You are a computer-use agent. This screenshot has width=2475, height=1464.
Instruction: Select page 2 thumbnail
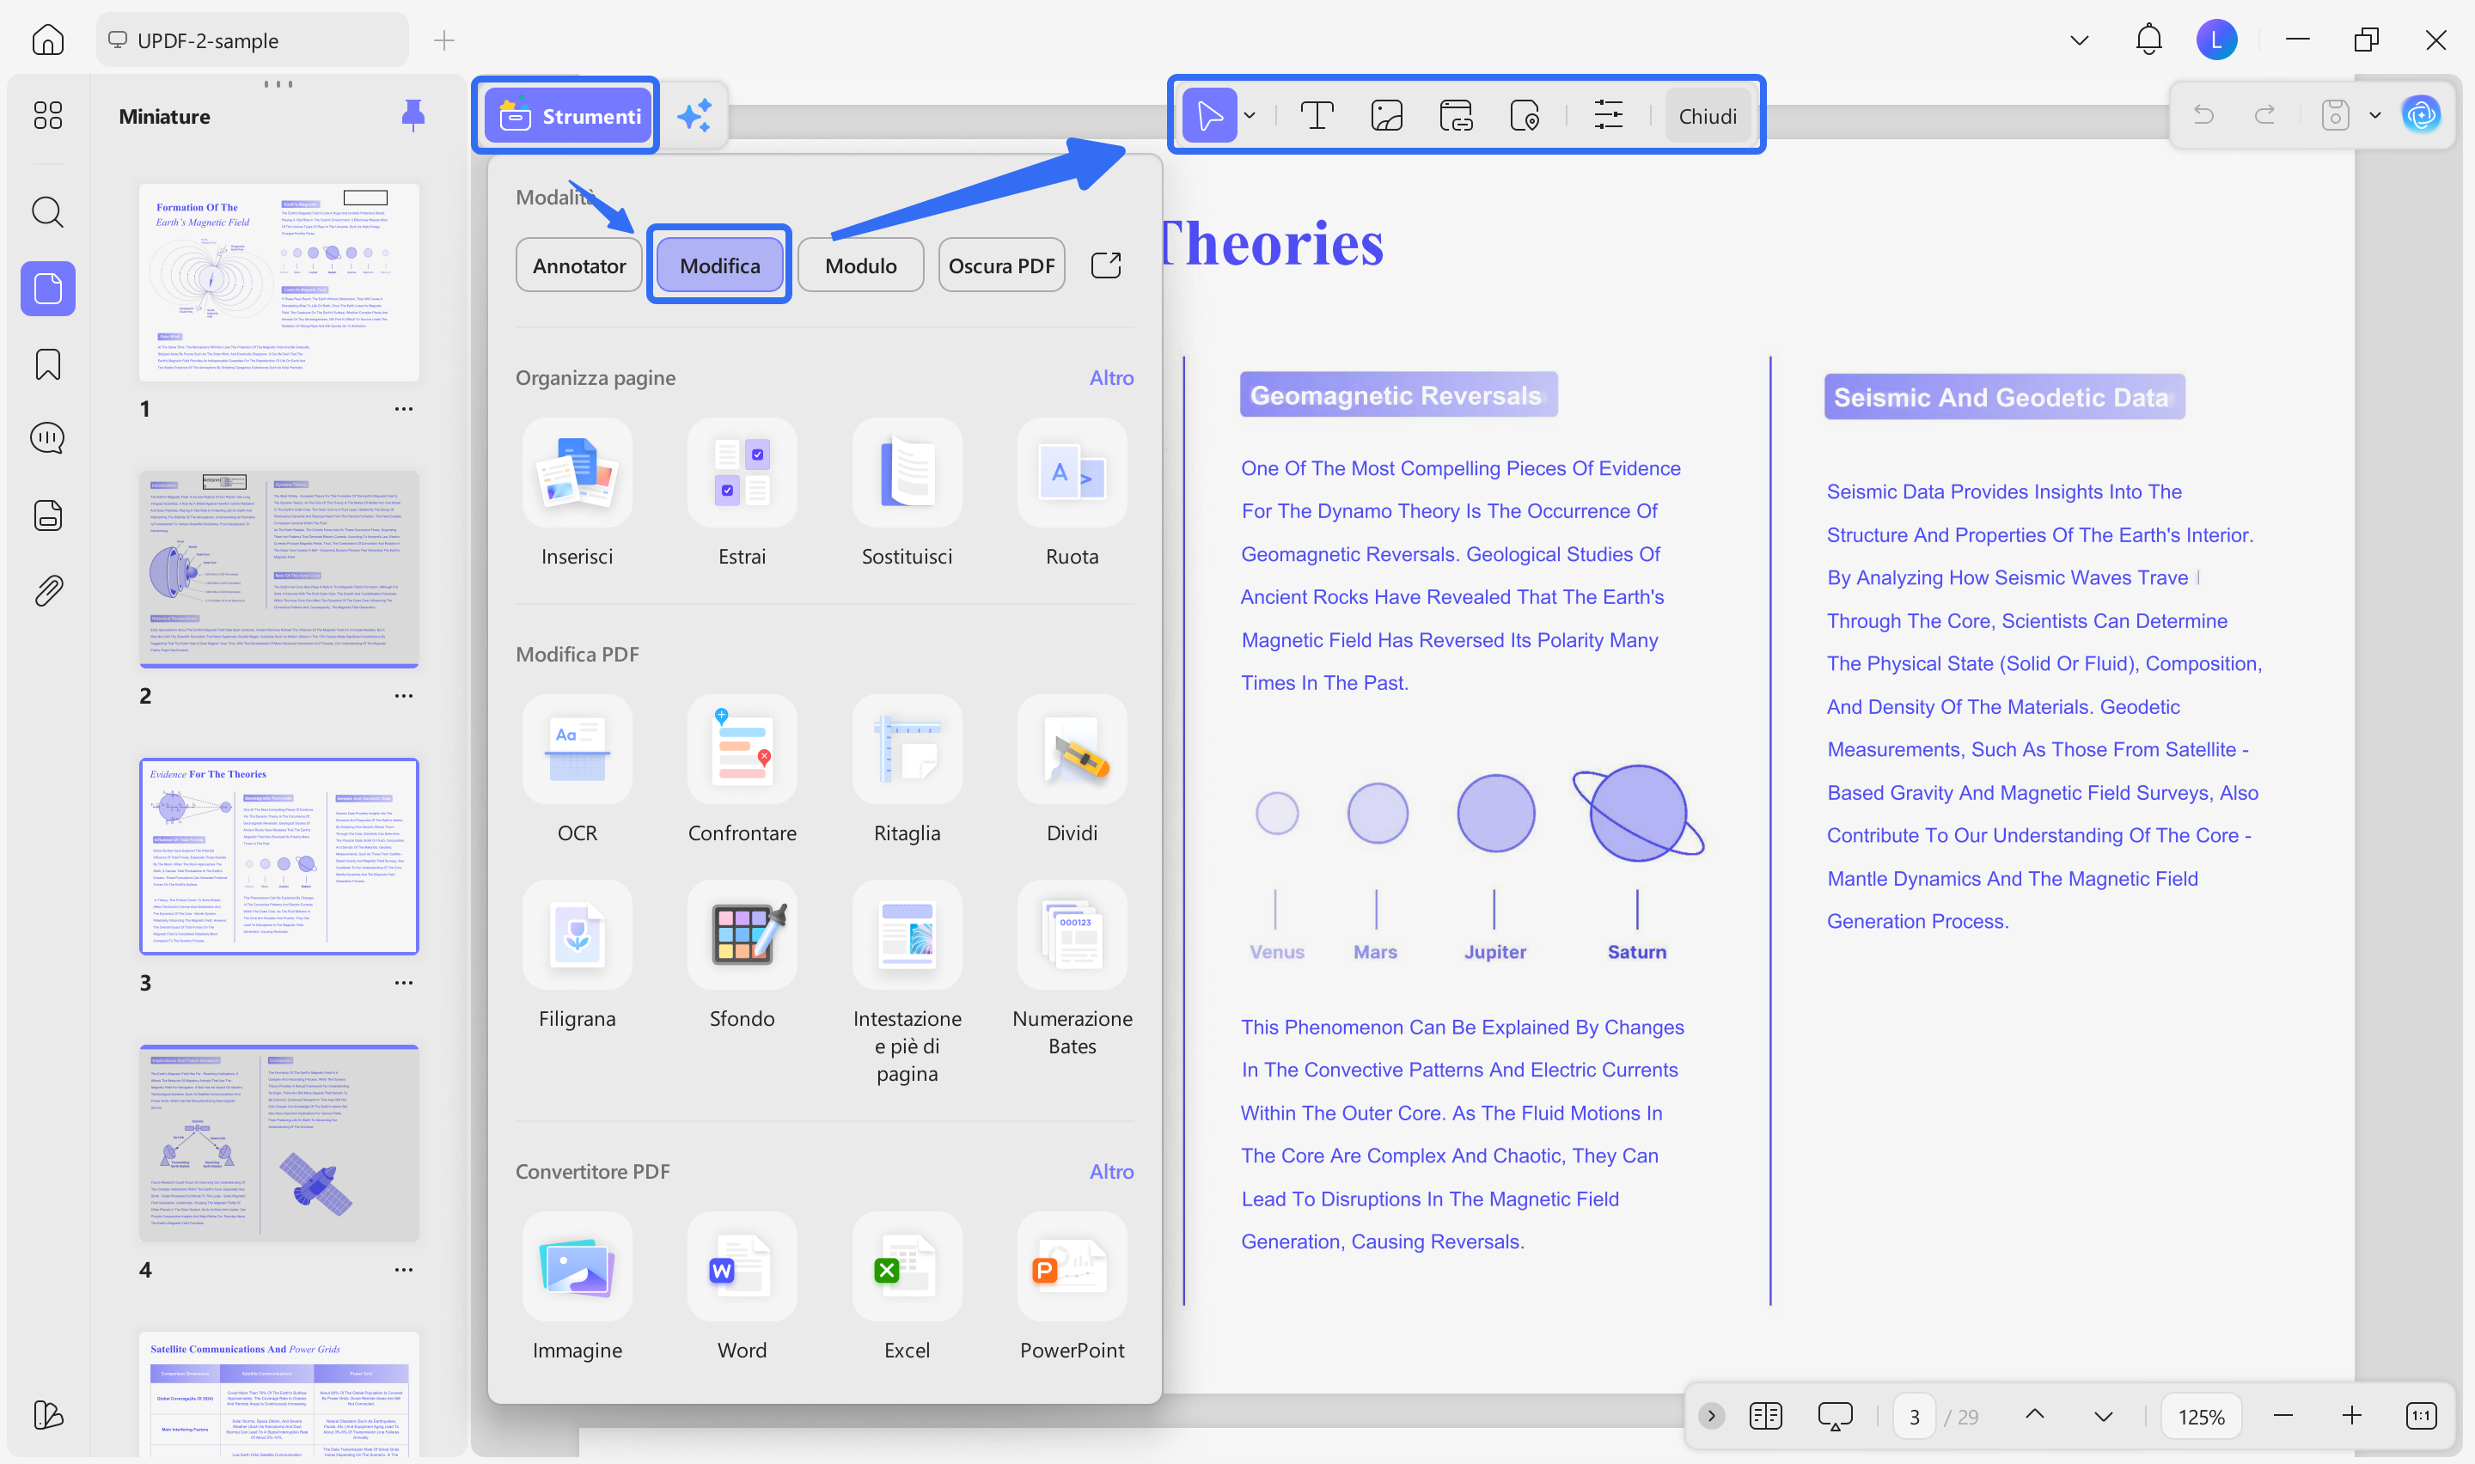(279, 570)
